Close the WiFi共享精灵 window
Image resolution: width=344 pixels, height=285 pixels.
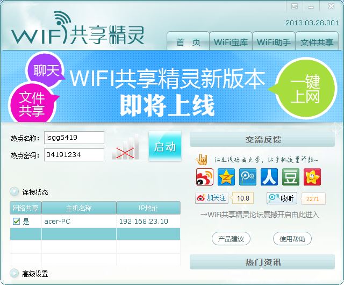[x=331, y=6]
